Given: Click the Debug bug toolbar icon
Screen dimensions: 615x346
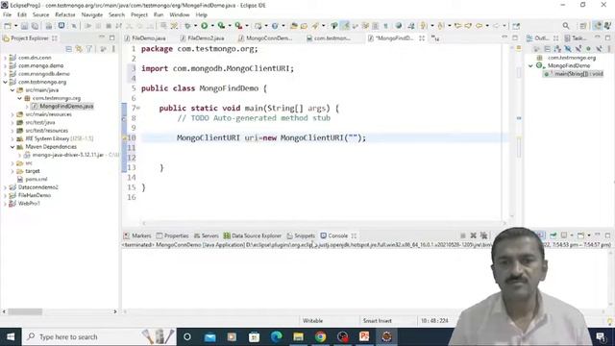Looking at the screenshot, I should pos(188,26).
